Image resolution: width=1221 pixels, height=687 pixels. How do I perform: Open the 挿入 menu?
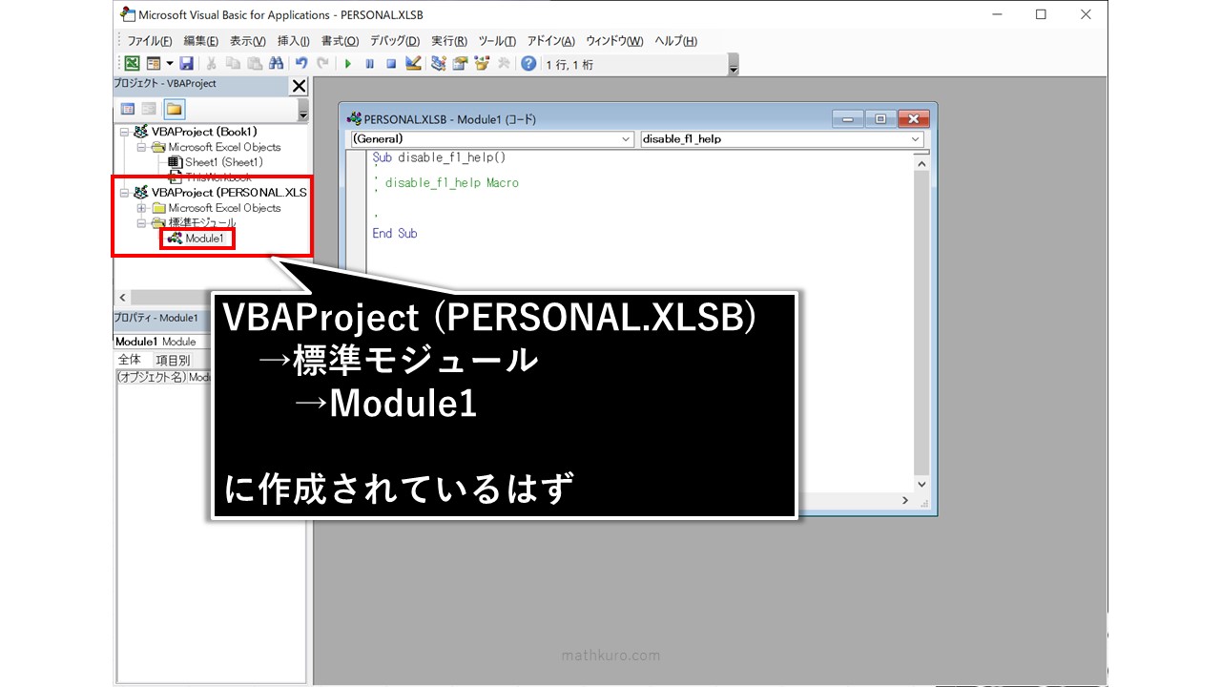[293, 41]
